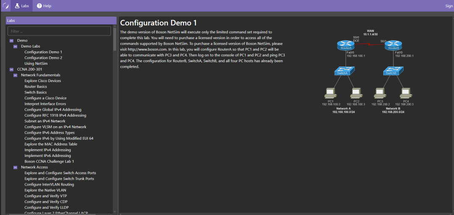Open the Switch Basics lab
This screenshot has height=215, width=454.
pos(35,93)
